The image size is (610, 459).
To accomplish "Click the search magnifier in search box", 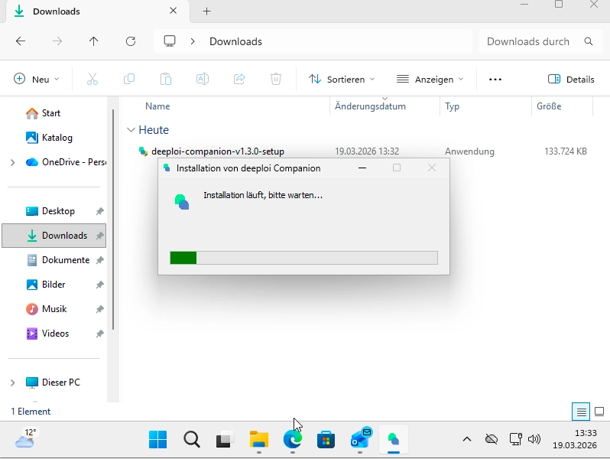I will pos(589,41).
